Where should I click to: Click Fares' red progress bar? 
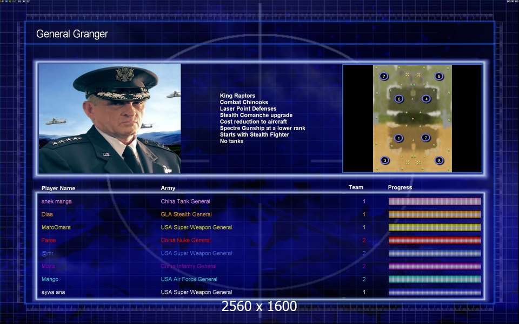click(434, 240)
